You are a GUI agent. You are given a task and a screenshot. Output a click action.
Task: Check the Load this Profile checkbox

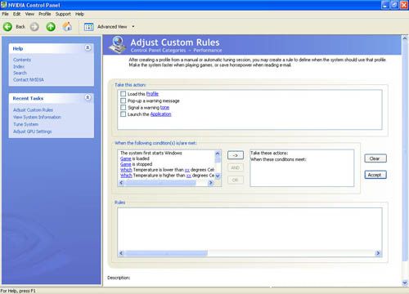tap(123, 94)
